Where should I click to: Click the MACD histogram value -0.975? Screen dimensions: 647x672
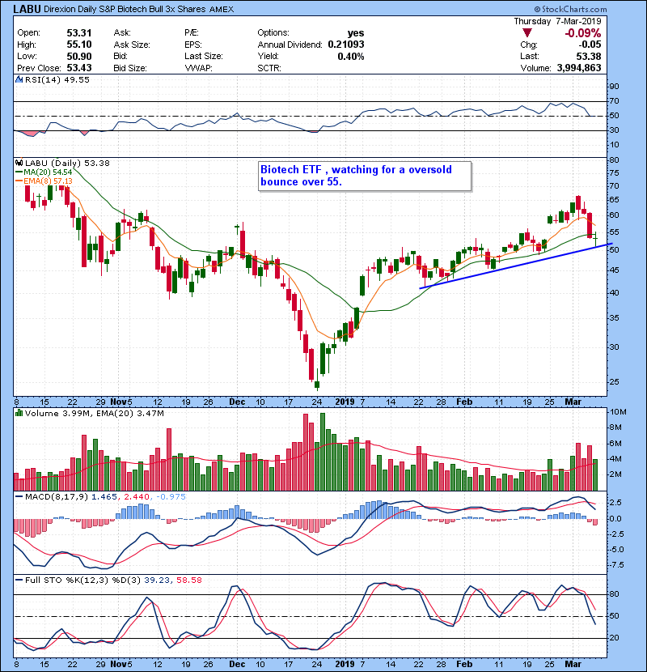point(171,497)
